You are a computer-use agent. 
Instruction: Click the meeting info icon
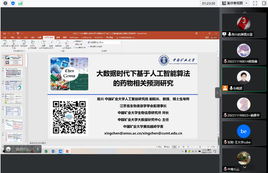(x=5, y=3)
